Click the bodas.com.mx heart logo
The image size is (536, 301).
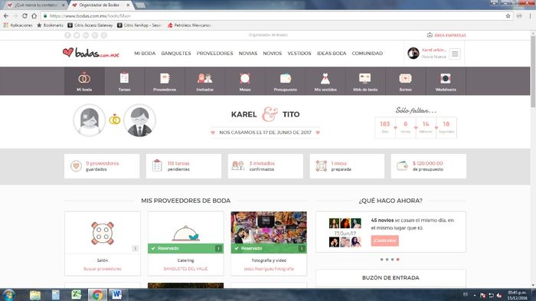tap(91, 53)
